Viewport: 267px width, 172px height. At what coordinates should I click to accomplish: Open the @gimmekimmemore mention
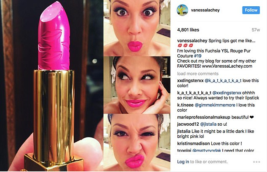(215, 105)
